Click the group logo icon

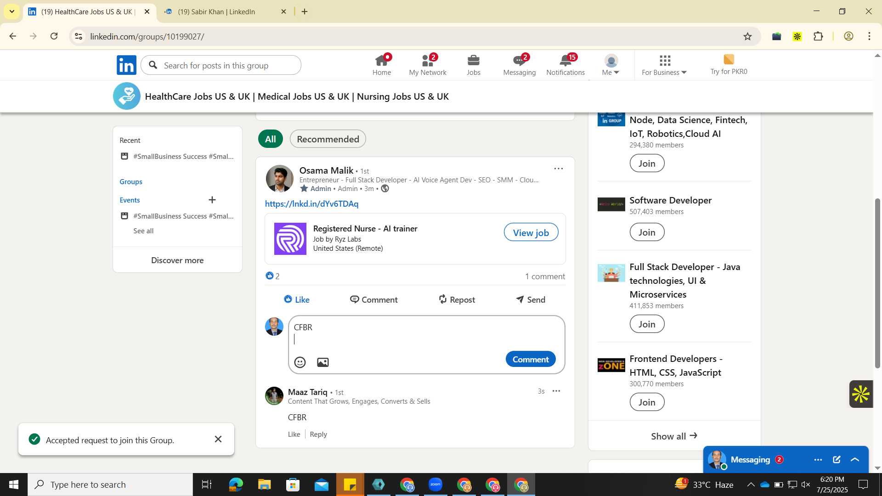point(127,96)
